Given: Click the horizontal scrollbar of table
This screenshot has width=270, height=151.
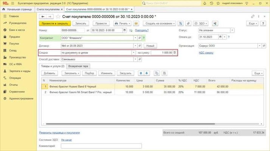Looking at the screenshot, I should tap(130, 124).
